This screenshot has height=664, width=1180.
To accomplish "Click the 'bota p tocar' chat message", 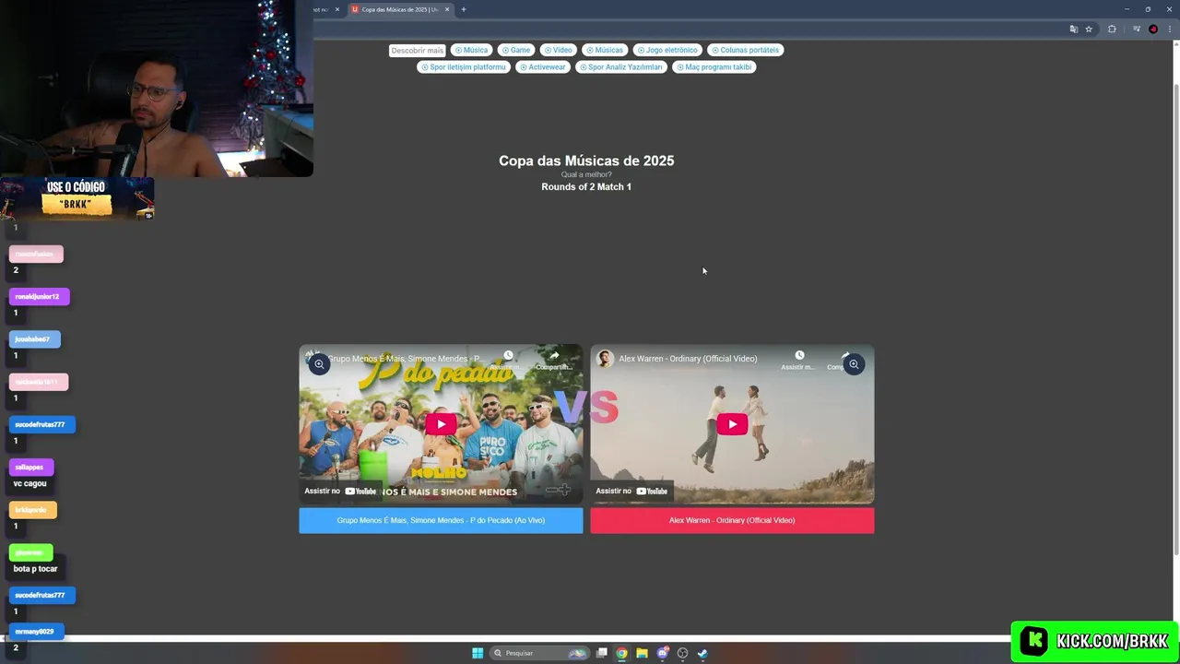I will (35, 568).
